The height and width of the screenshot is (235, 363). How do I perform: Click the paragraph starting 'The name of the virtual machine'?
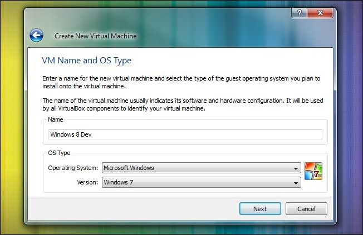coord(183,104)
